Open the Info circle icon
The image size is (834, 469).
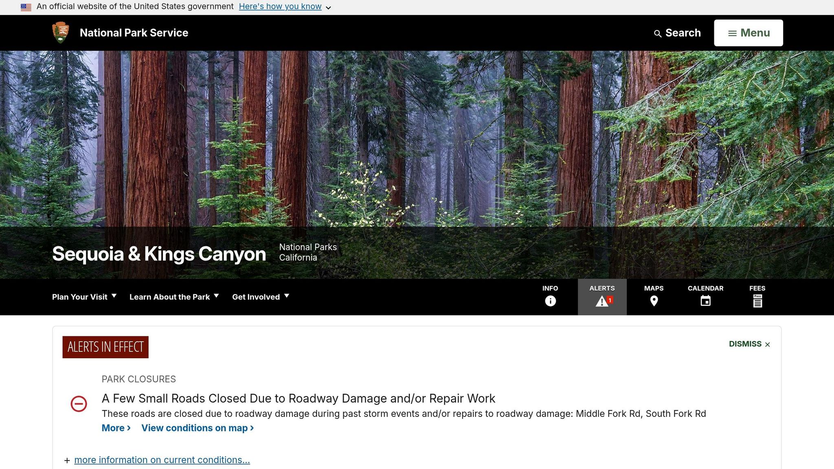[550, 301]
